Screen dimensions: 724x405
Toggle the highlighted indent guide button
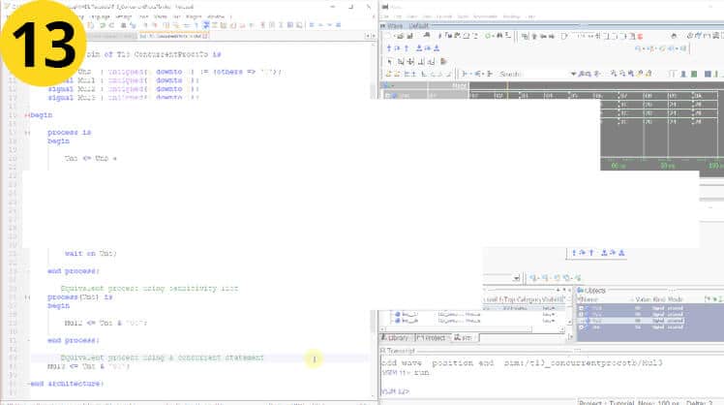[x=206, y=25]
